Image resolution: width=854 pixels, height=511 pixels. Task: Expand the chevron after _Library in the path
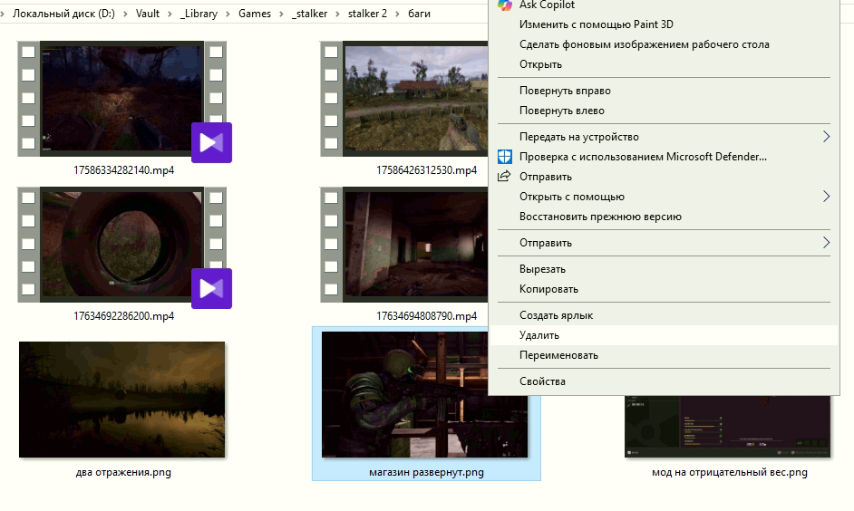click(x=228, y=14)
